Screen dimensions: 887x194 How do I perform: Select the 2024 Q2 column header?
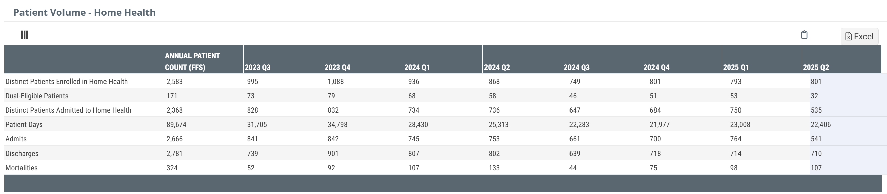coord(497,67)
